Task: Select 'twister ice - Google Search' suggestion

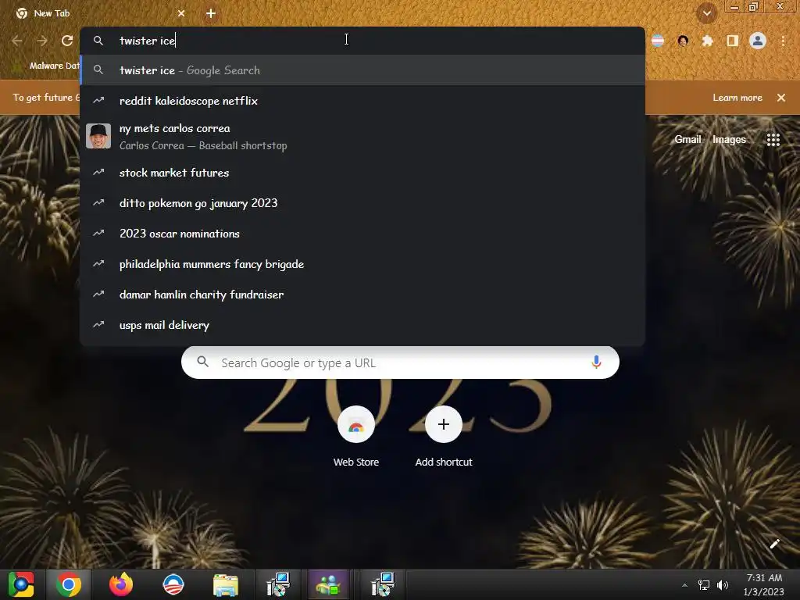Action: pyautogui.click(x=362, y=70)
